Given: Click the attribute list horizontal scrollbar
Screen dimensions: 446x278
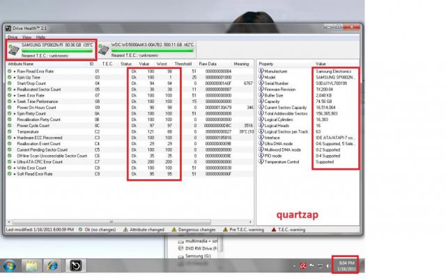Looking at the screenshot, I should [x=111, y=222].
